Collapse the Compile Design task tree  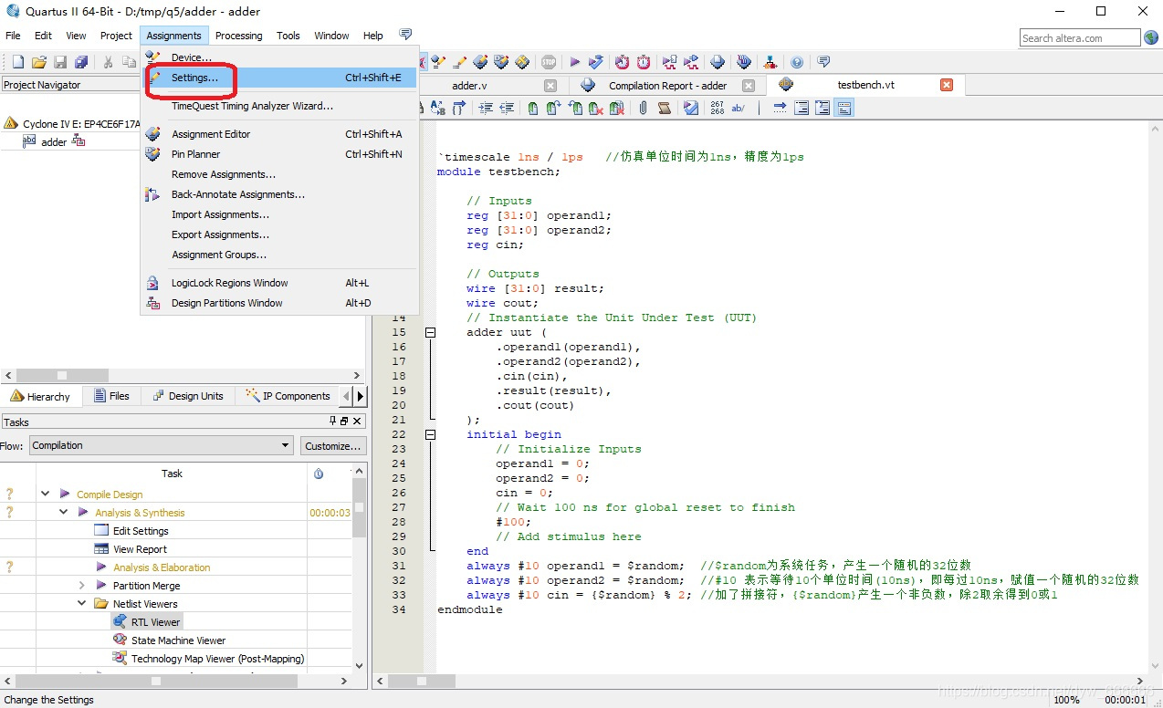(x=45, y=494)
